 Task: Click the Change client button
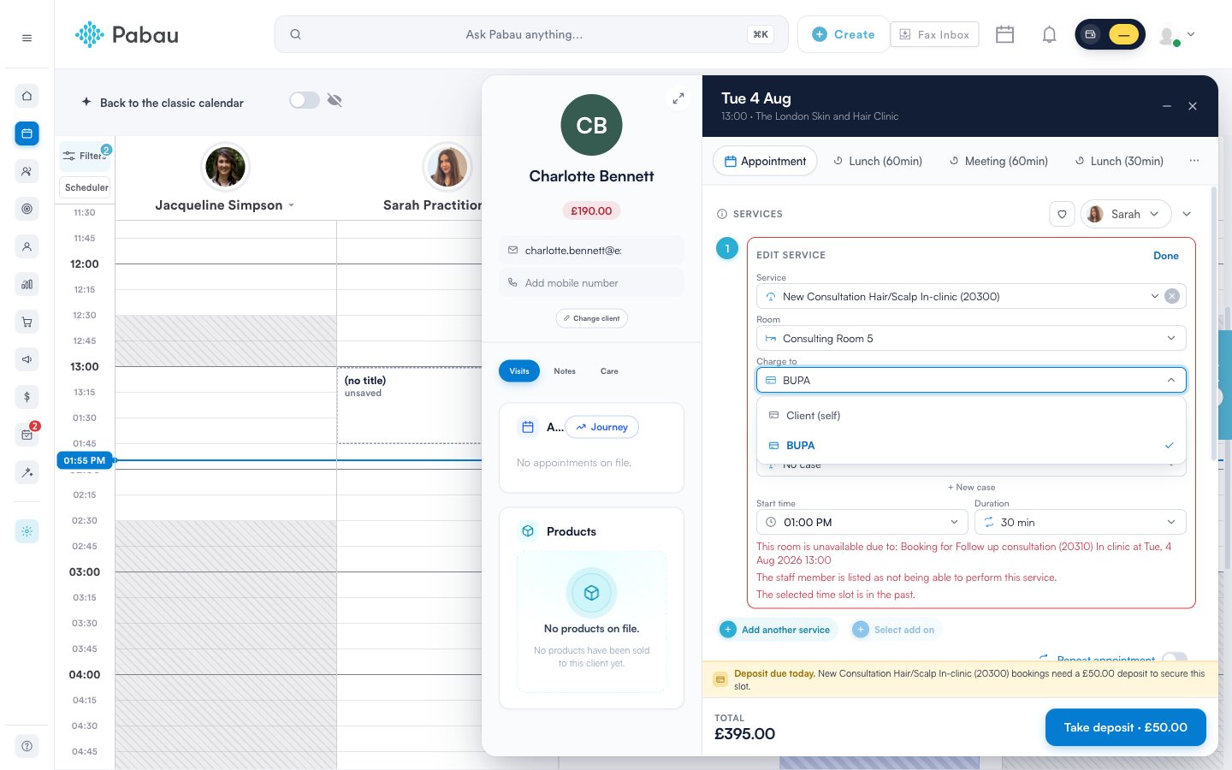[592, 318]
